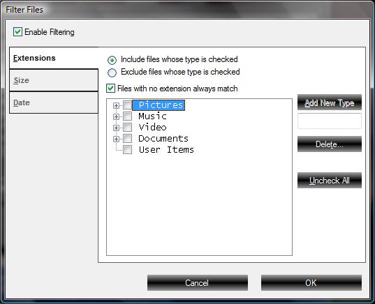The image size is (375, 304).
Task: Click the Add New Type button
Action: pos(330,102)
